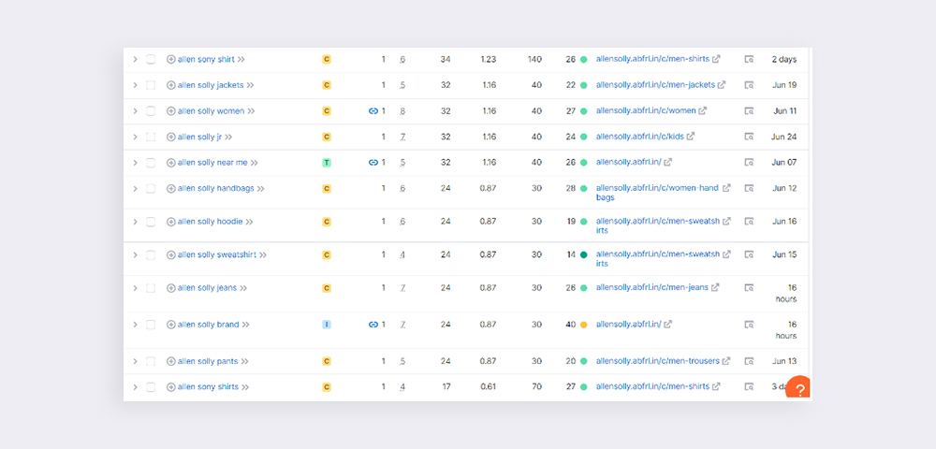936x449 pixels.
Task: Click dark green KD dot beside value 14
Action: pyautogui.click(x=583, y=254)
